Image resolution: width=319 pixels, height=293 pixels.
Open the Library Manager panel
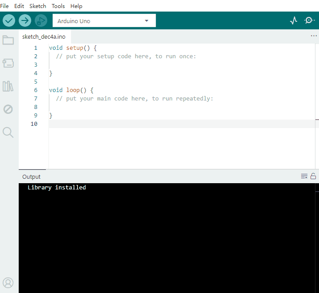(8, 86)
